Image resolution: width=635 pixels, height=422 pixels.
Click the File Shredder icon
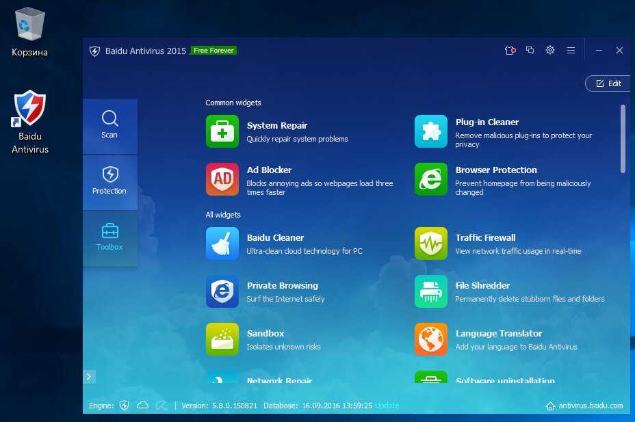pos(431,291)
